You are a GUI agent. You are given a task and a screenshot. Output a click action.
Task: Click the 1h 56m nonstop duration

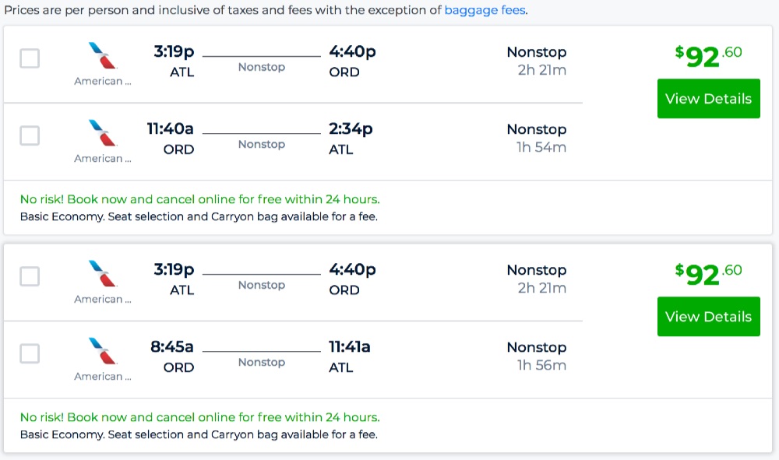tap(541, 365)
